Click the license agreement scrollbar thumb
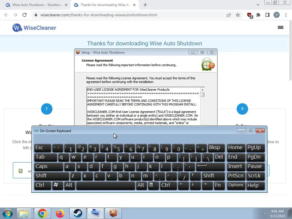 click(x=202, y=94)
